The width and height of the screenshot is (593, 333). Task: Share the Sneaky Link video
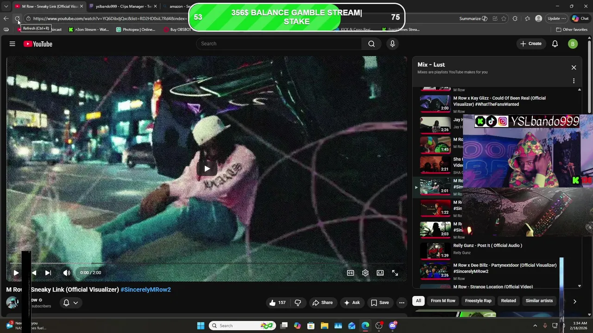click(322, 302)
